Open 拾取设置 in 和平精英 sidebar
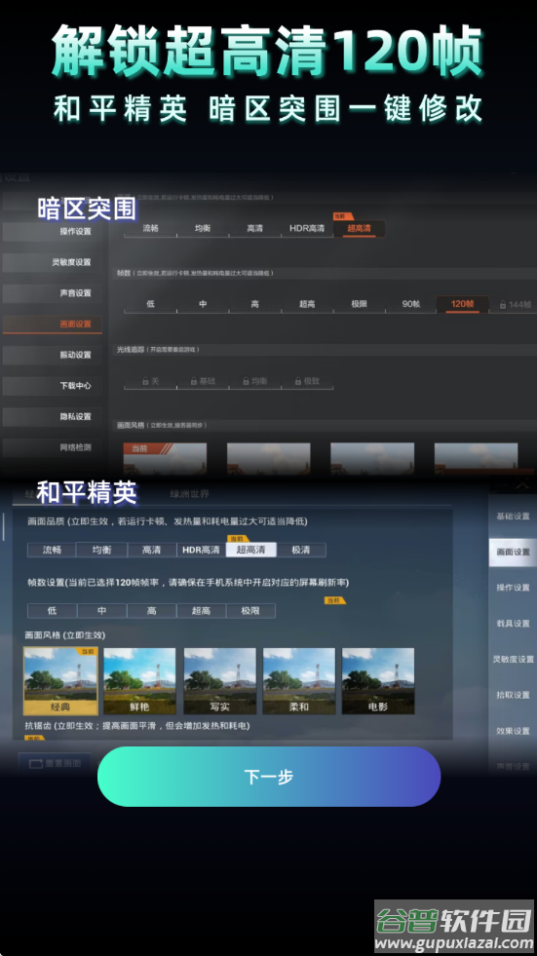 [x=513, y=695]
